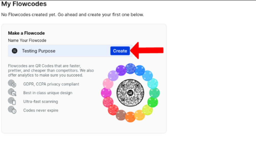
Task: Click the Testing Purpose name field
Action: [70, 51]
